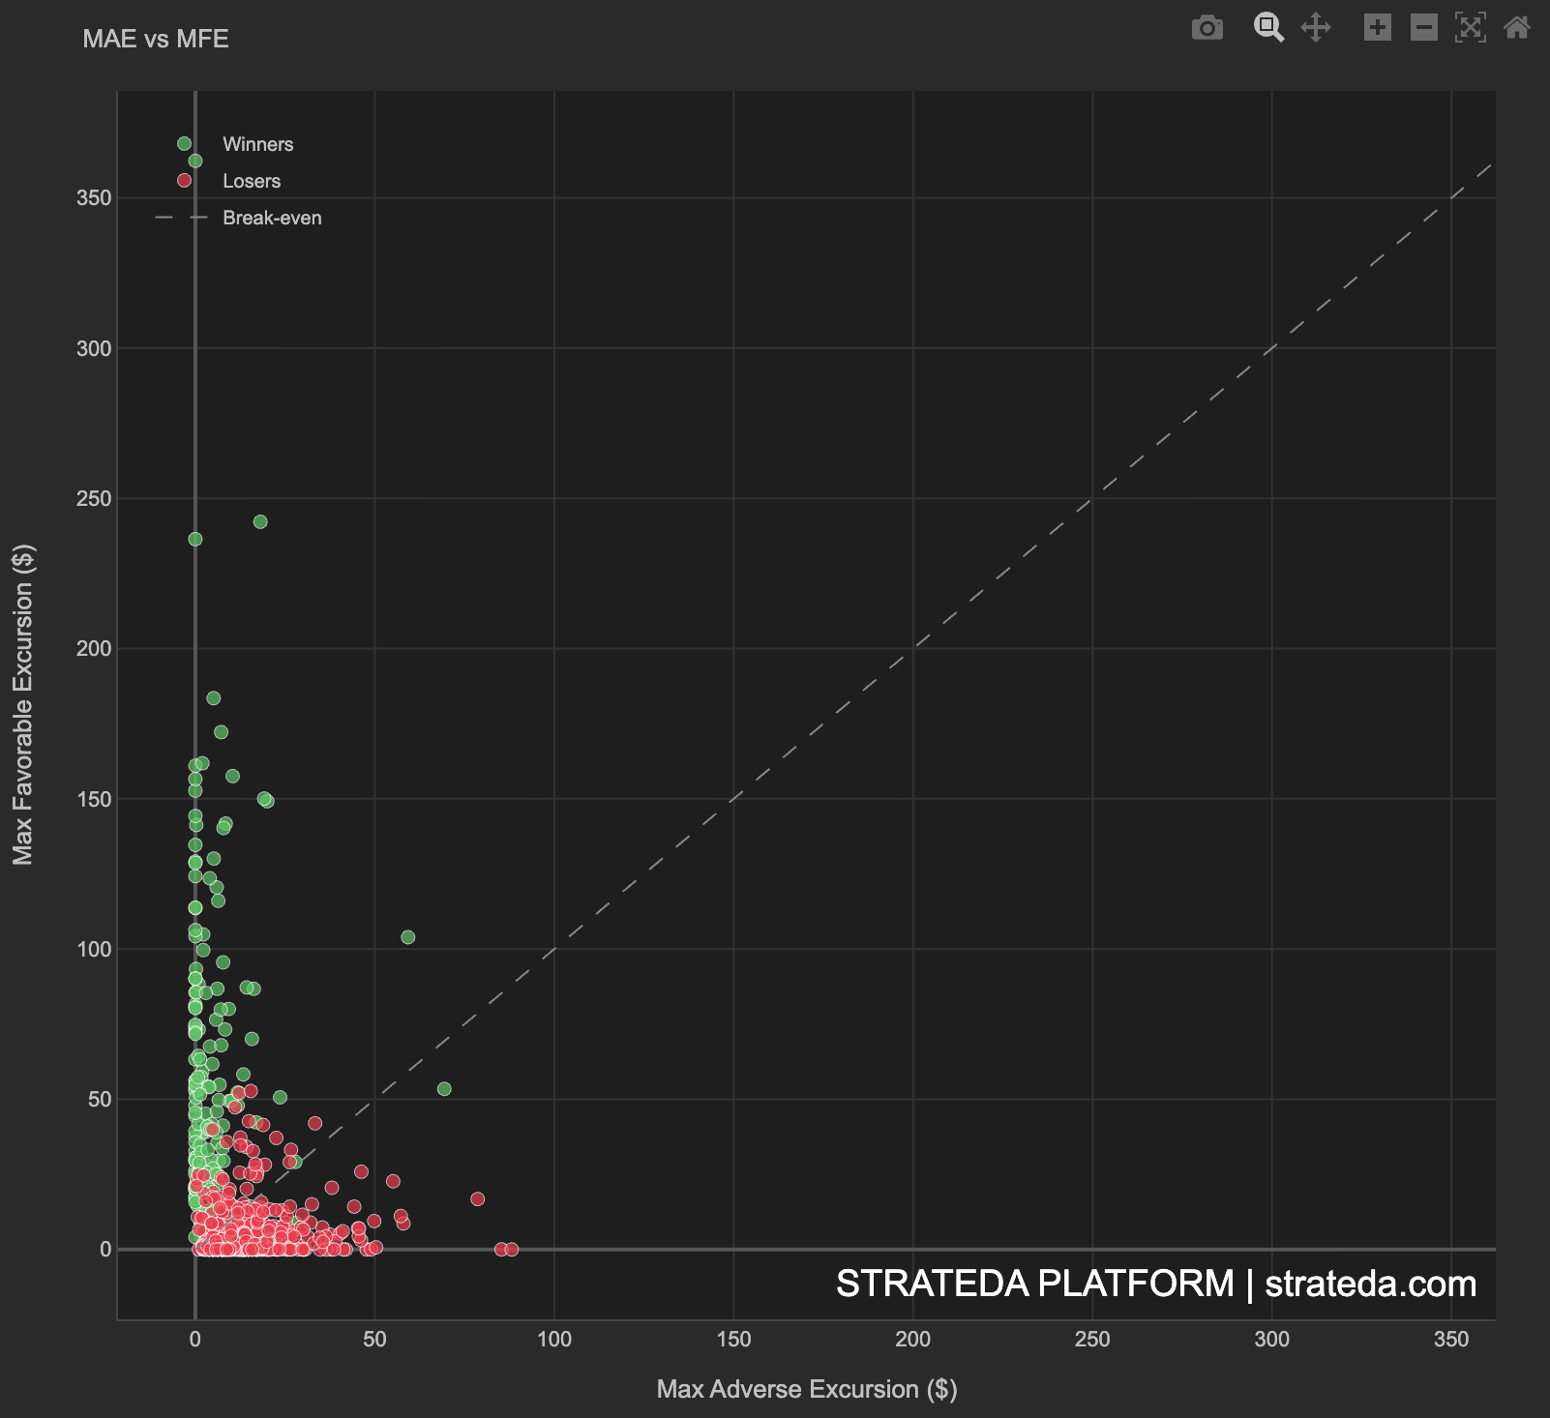Click the Max Adverse Excursion axis label

pos(807,1390)
